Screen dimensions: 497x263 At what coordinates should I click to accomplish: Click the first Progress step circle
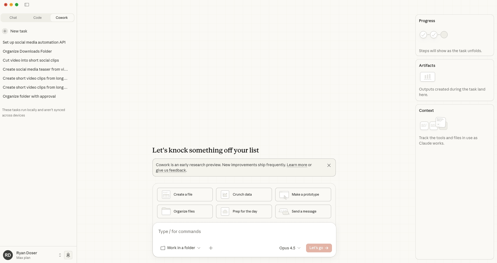(x=423, y=35)
